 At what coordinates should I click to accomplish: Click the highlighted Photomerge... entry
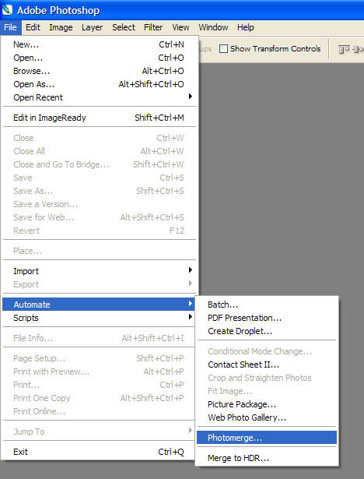coord(267,438)
